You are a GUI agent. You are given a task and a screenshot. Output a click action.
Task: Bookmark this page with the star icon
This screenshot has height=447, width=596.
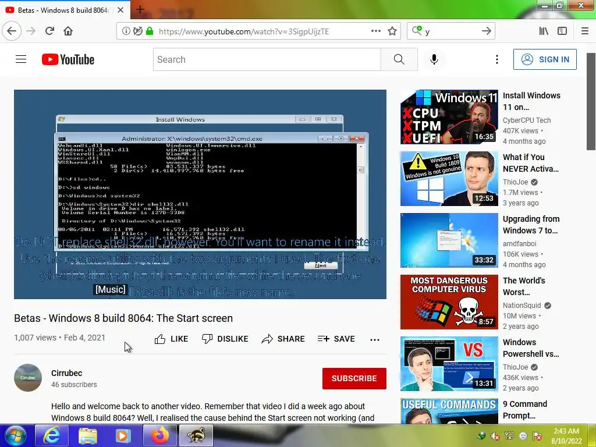coord(392,31)
